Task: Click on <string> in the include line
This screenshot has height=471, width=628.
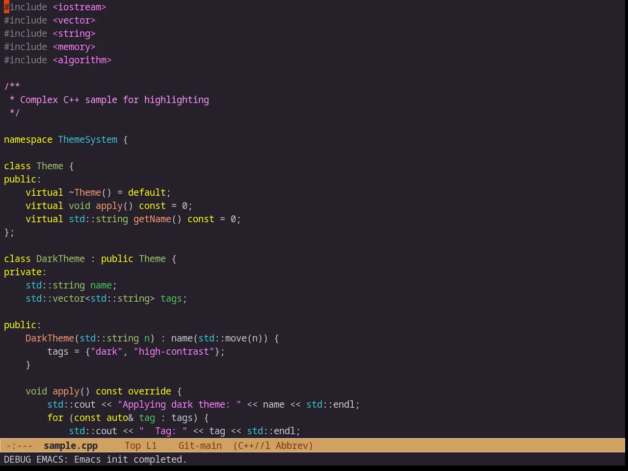Action: point(74,33)
